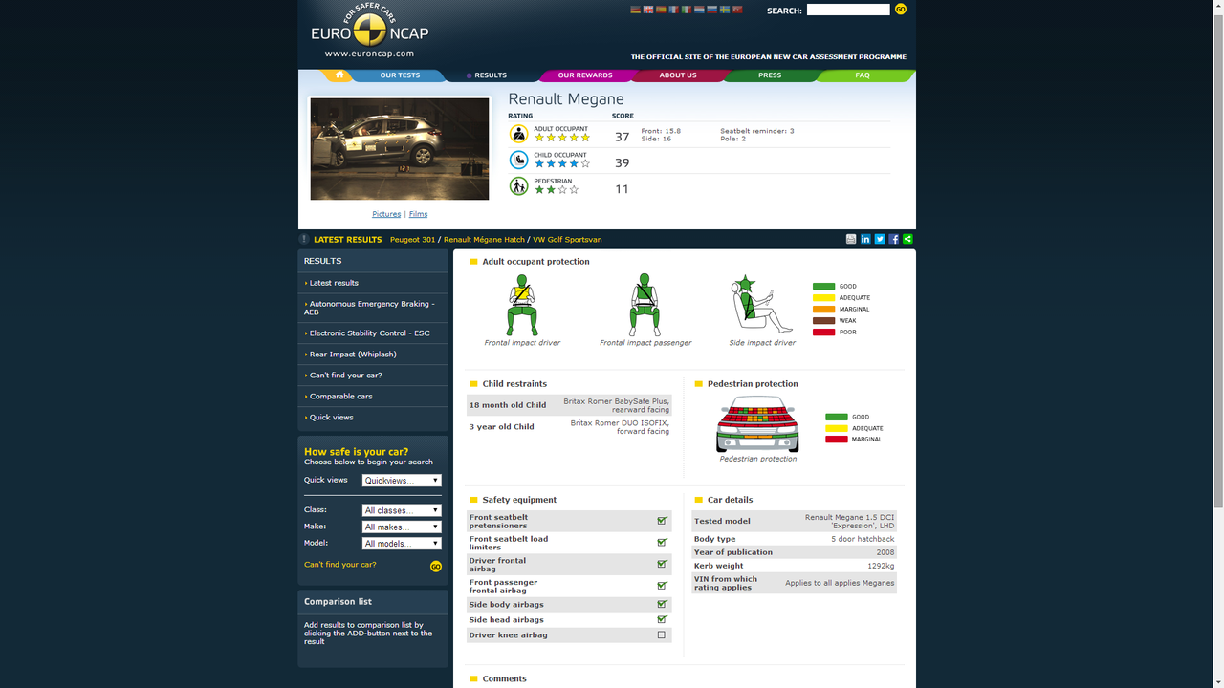Share on Facebook
This screenshot has height=688, width=1224.
[894, 239]
